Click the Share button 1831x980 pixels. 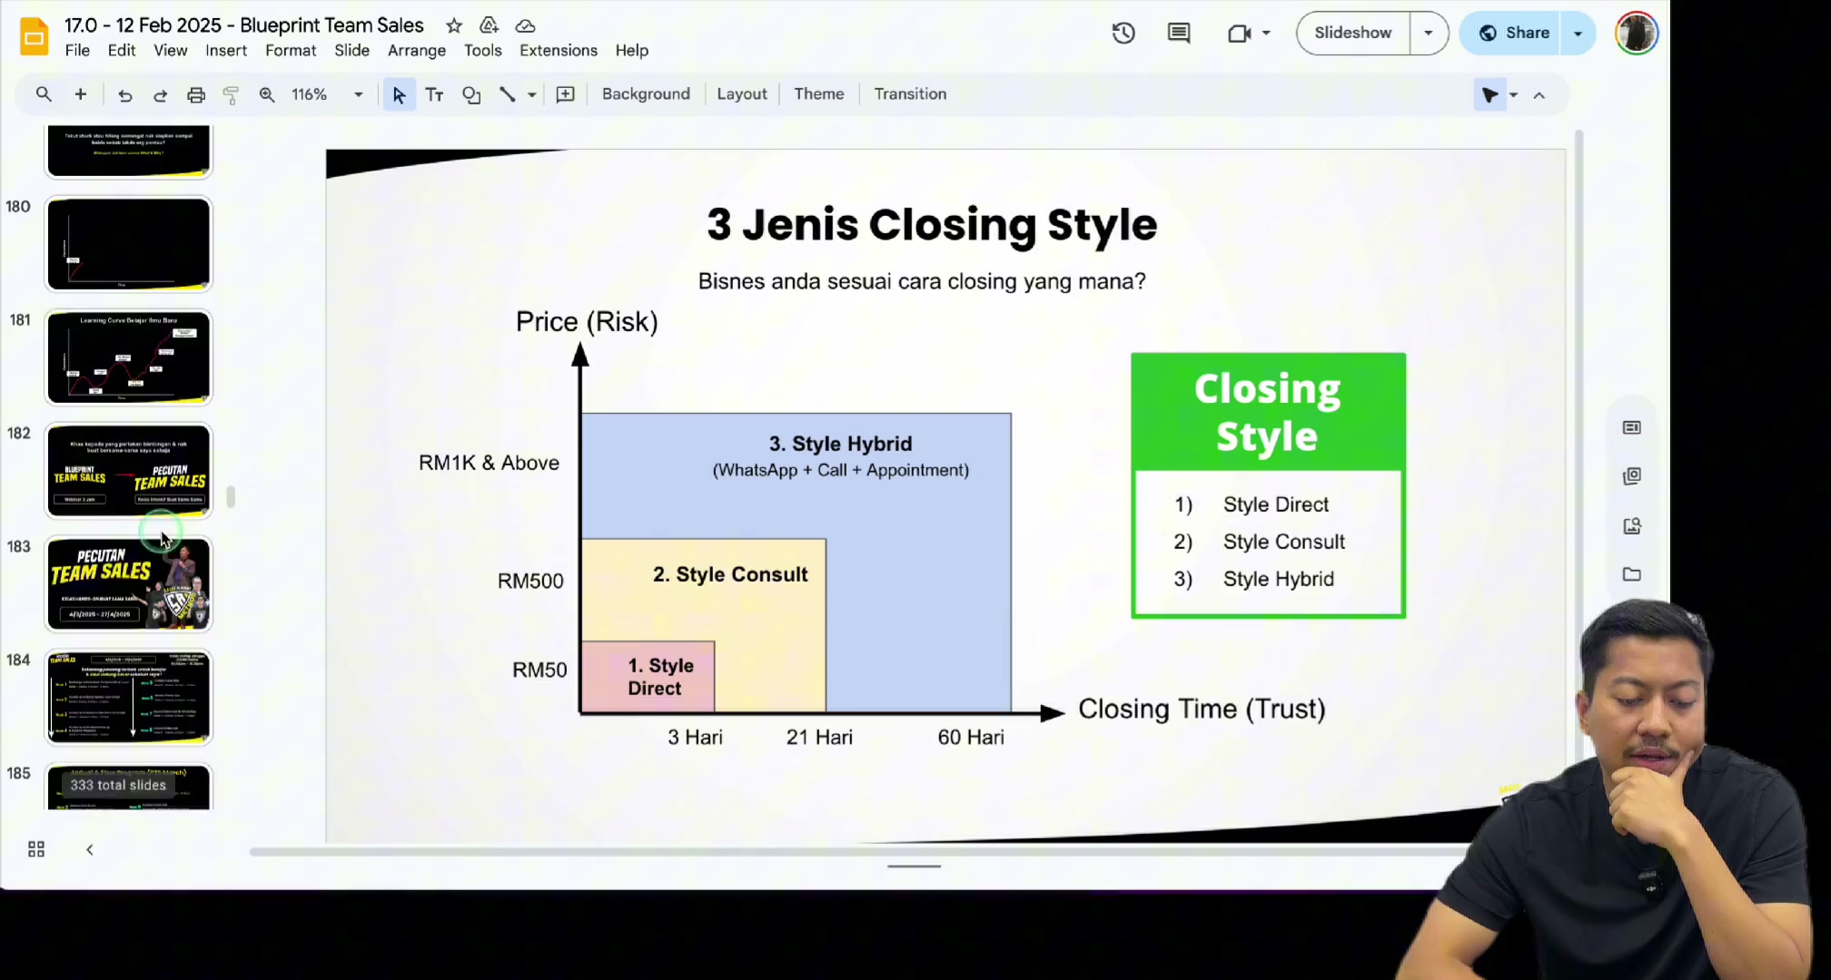(x=1515, y=34)
